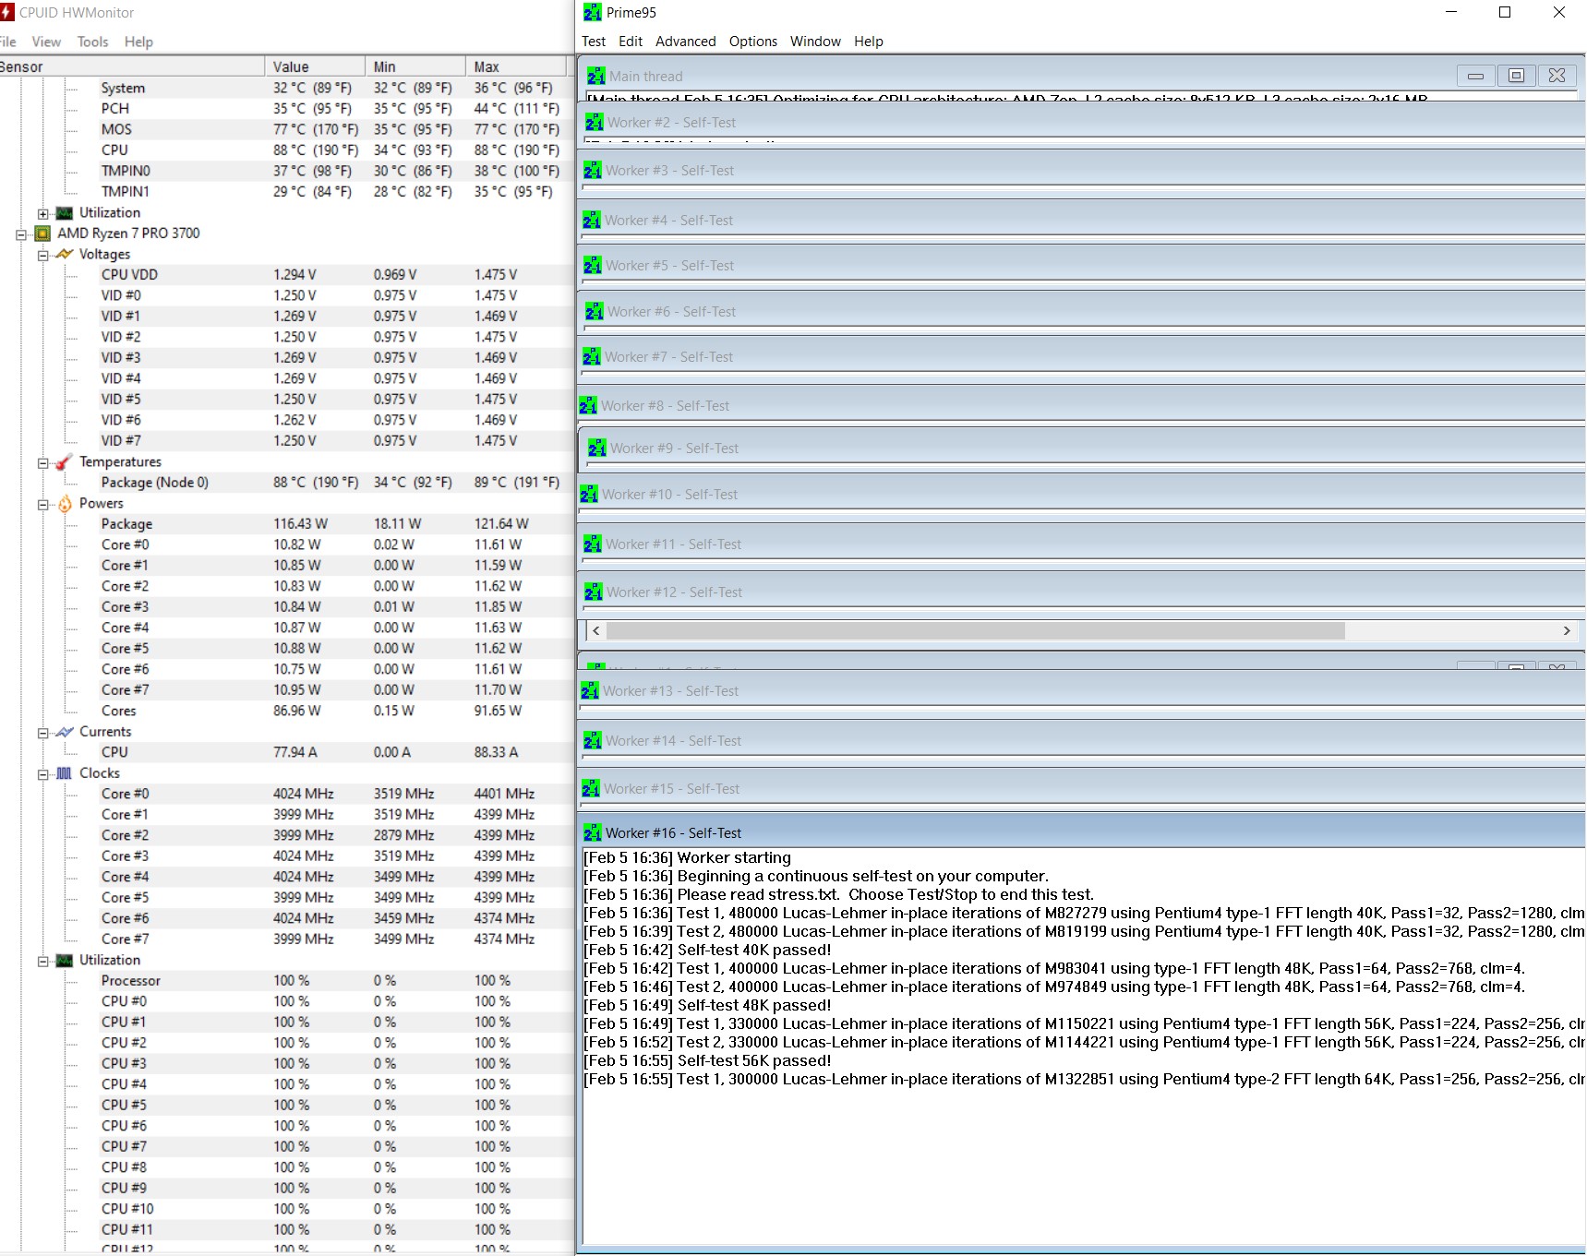Click the Worker #5 window icon
1587x1256 pixels.
(x=593, y=265)
